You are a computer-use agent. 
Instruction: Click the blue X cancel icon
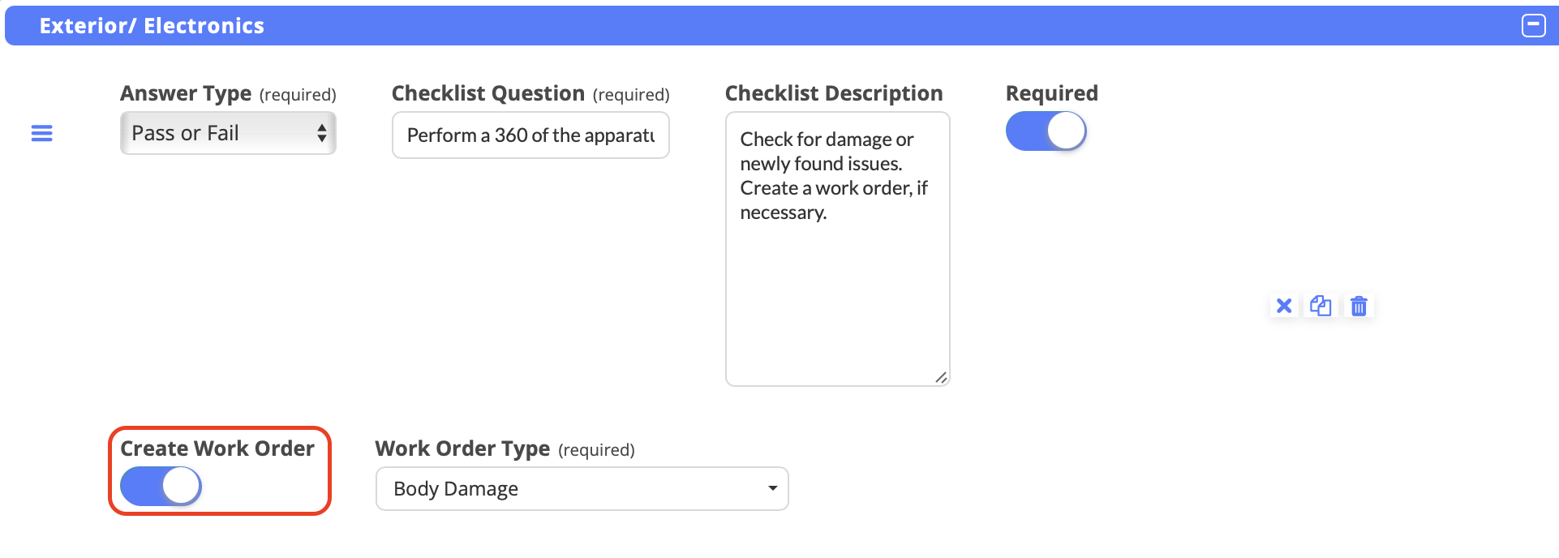pyautogui.click(x=1284, y=306)
